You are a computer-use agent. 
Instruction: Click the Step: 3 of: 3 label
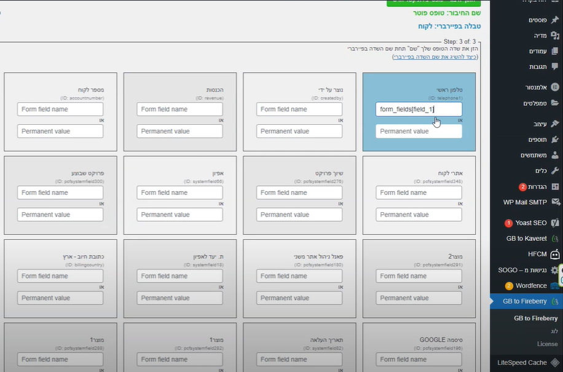(x=460, y=42)
